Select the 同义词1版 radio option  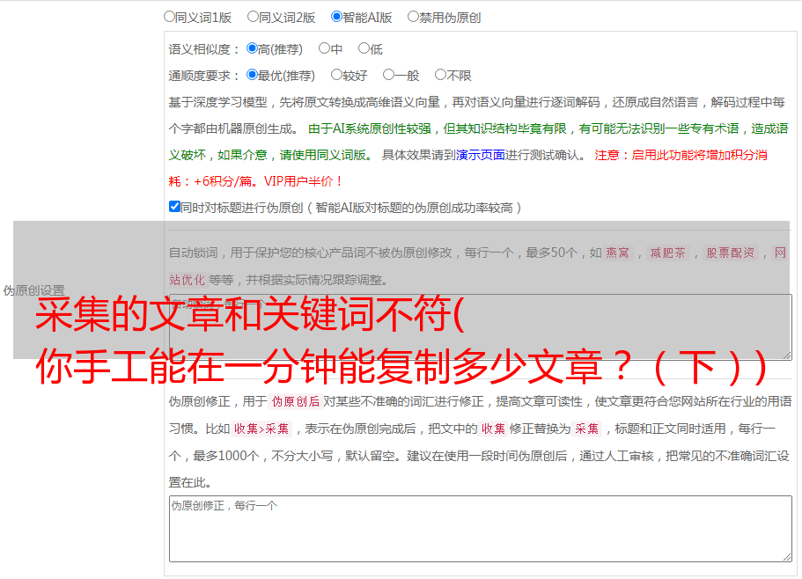[169, 16]
